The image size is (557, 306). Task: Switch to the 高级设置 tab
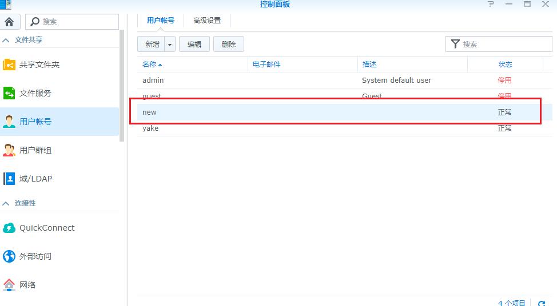click(207, 21)
